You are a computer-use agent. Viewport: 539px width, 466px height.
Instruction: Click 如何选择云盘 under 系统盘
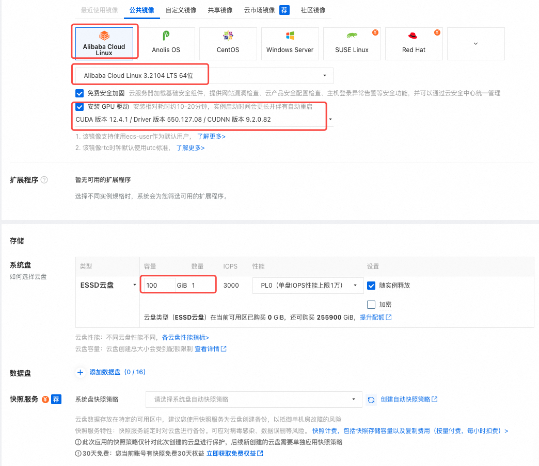tap(28, 277)
